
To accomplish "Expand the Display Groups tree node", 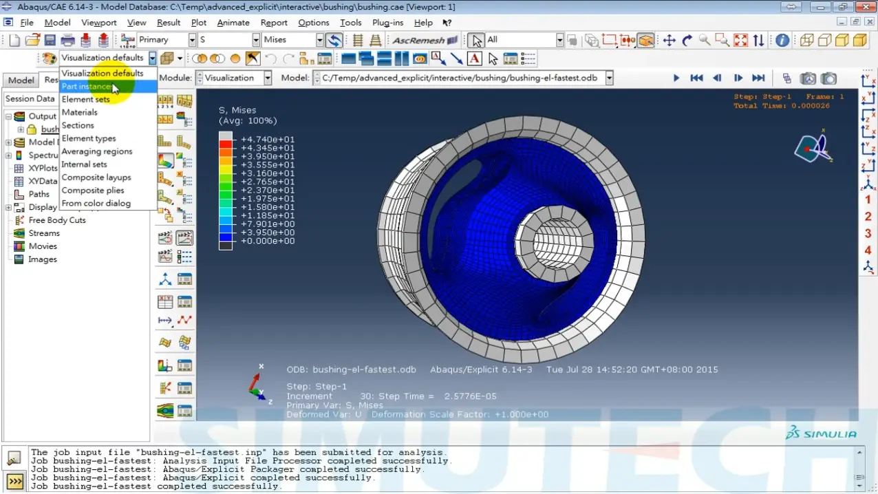I will pyautogui.click(x=8, y=207).
